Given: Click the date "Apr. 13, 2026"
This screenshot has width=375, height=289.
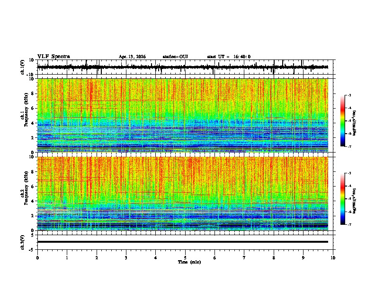Looking at the screenshot, I should point(132,57).
